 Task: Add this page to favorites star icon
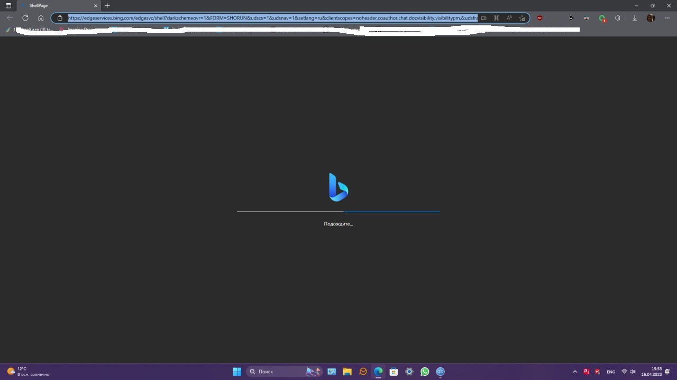tap(522, 18)
